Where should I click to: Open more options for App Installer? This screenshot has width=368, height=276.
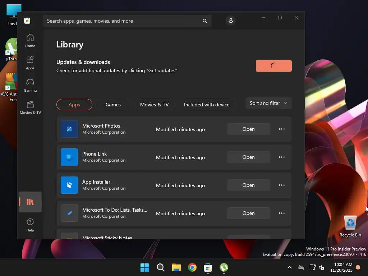282,185
